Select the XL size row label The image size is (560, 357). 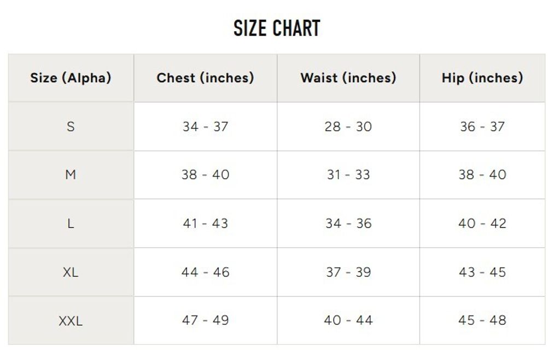point(71,272)
